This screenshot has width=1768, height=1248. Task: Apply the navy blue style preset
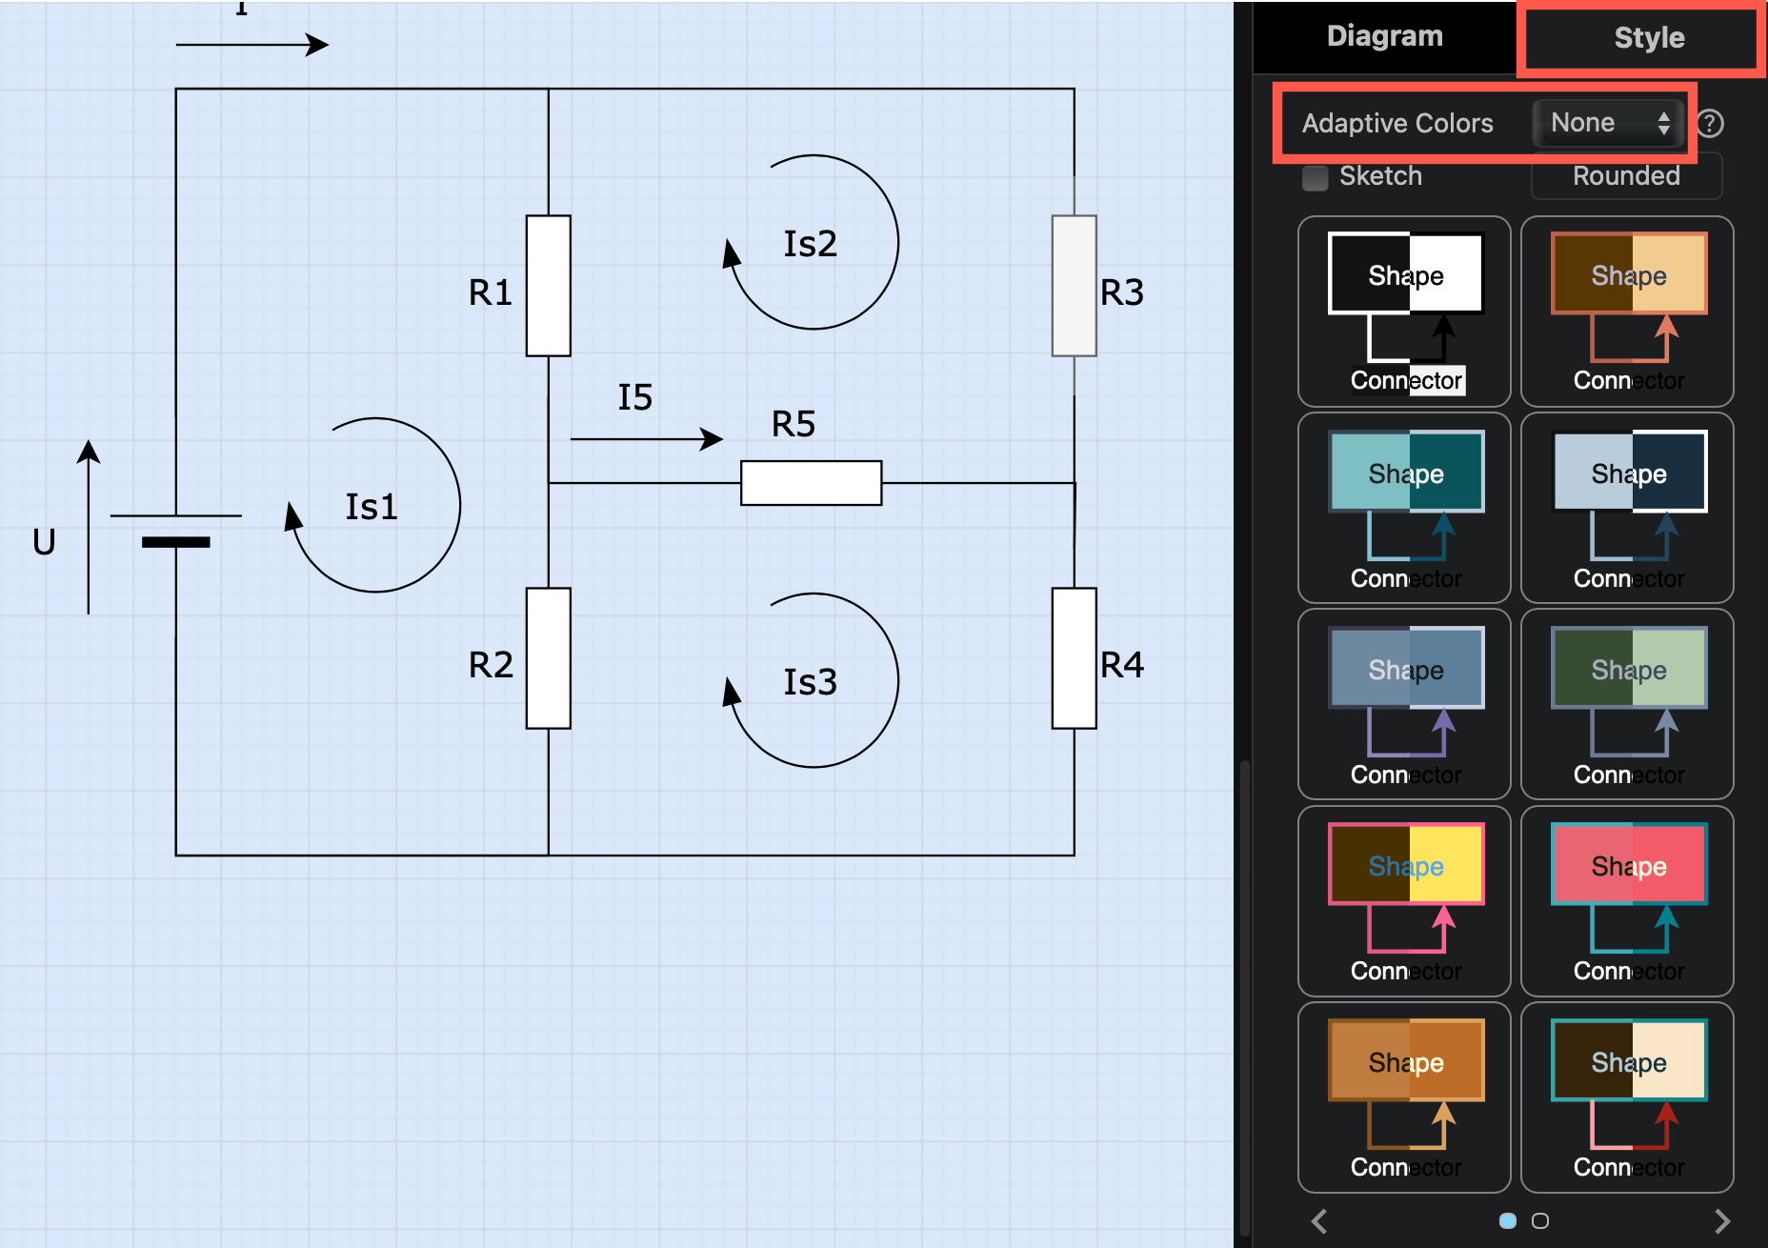pyautogui.click(x=1627, y=508)
